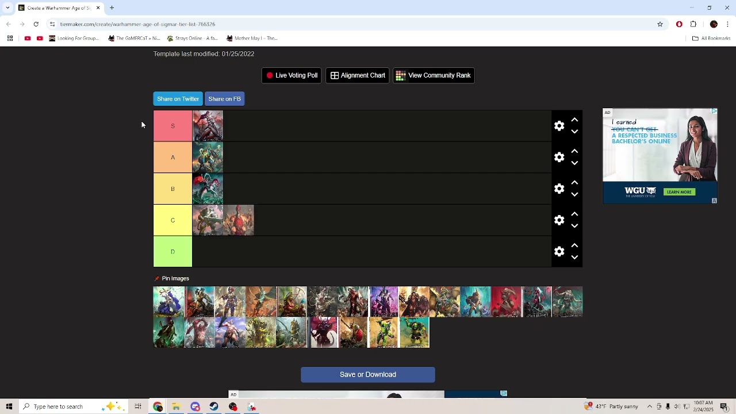Click Save or Download button
The image size is (736, 414).
[x=368, y=375]
